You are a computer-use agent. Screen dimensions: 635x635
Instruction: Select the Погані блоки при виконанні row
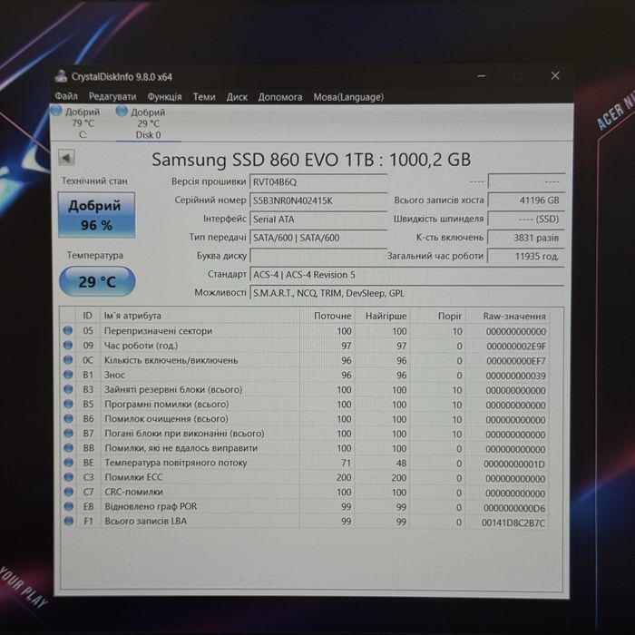click(305, 434)
